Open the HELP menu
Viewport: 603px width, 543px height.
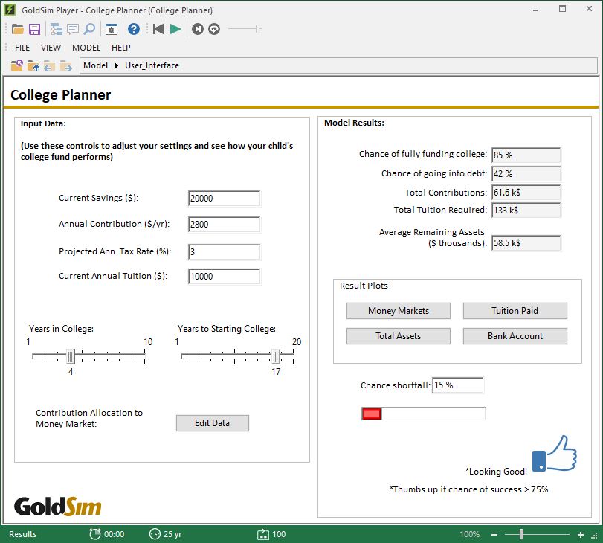(120, 48)
